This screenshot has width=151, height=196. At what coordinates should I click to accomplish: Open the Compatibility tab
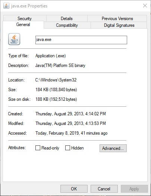[x=67, y=25]
